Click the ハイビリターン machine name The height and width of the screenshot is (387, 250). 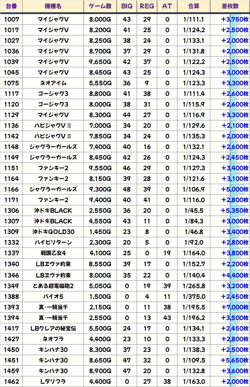pos(53,243)
